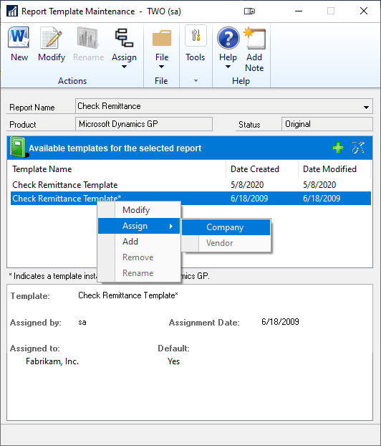Select the Check Remittance Template row dated 5/8/2020

190,185
